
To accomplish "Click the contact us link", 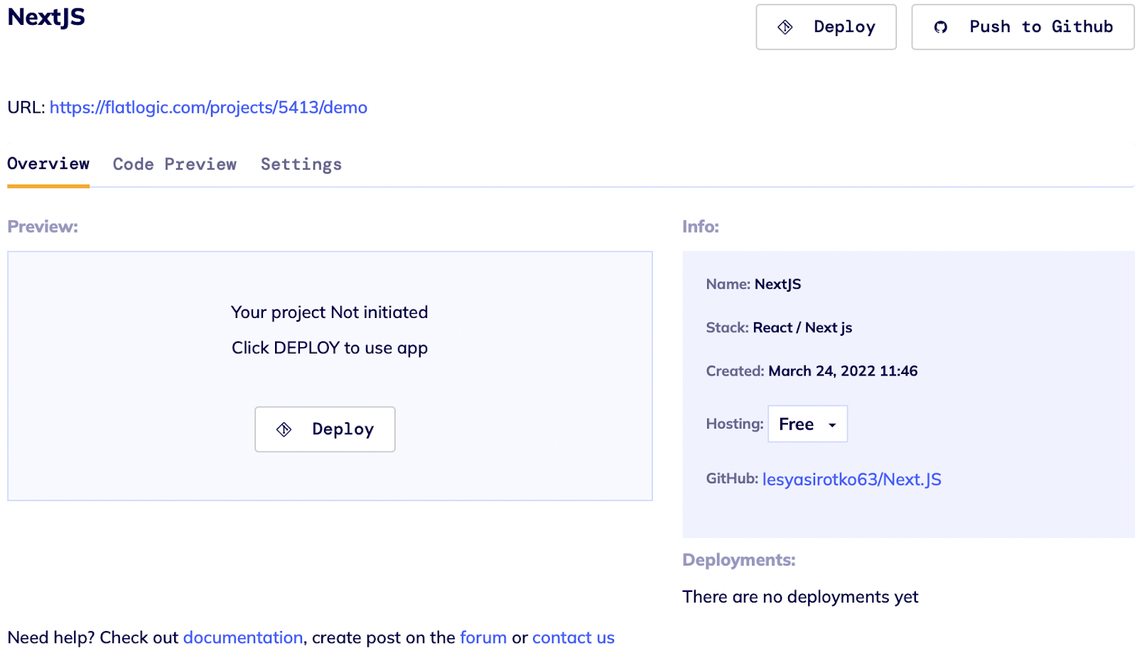I will click(x=573, y=637).
